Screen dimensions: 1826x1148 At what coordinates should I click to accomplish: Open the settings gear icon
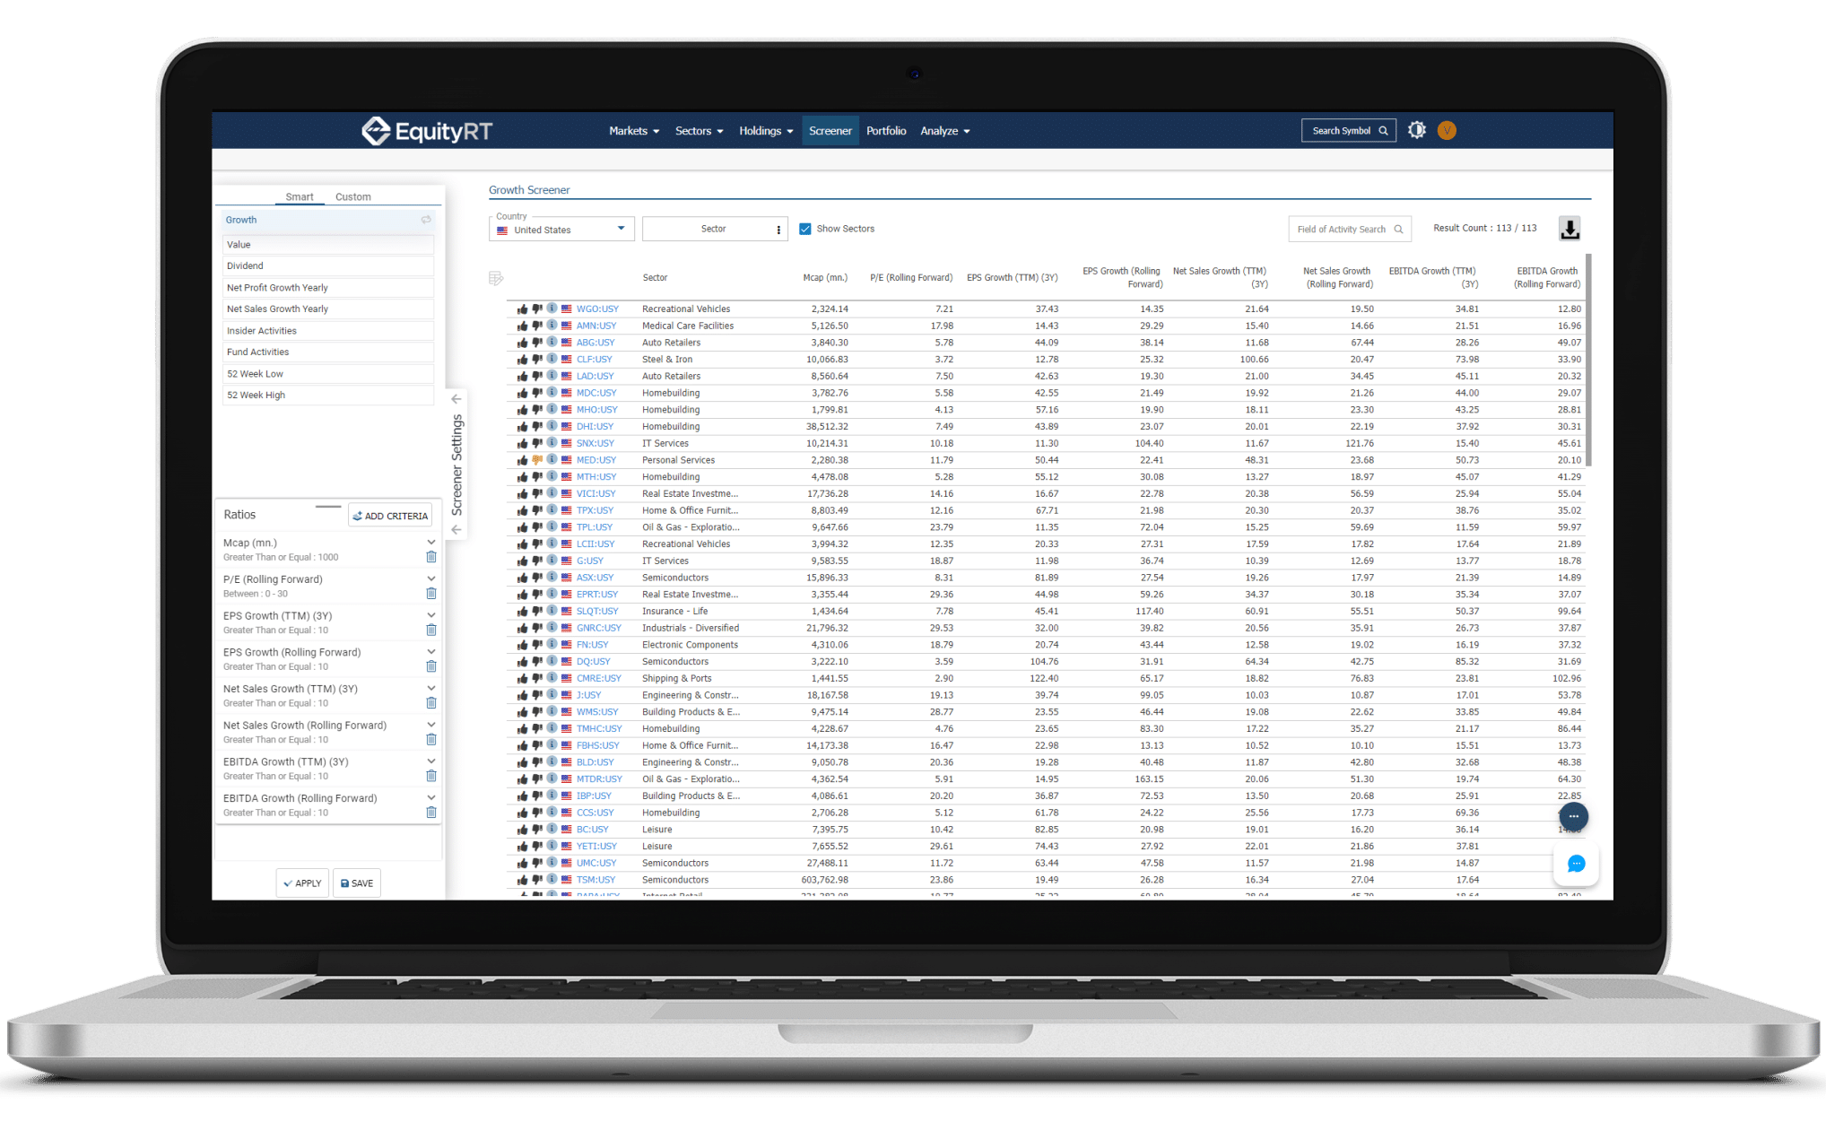(1416, 130)
